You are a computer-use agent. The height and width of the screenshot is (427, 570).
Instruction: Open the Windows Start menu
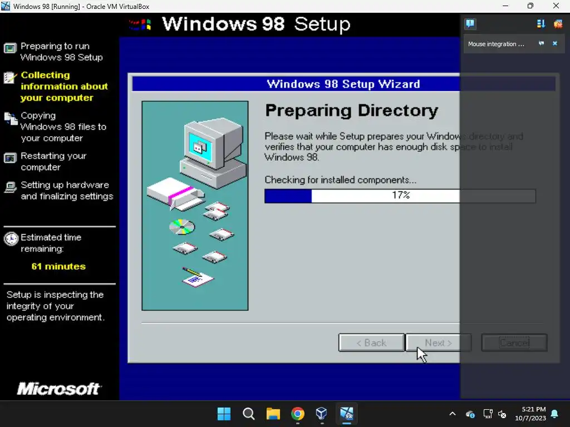[224, 414]
